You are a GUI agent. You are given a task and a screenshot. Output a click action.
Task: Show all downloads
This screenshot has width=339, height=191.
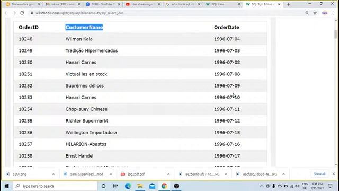[x=319, y=174]
